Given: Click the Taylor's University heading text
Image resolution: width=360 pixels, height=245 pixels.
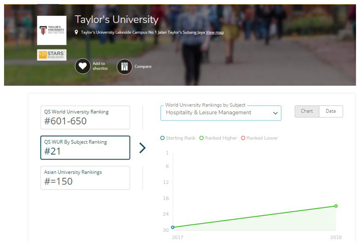Looking at the screenshot, I should (x=117, y=19).
